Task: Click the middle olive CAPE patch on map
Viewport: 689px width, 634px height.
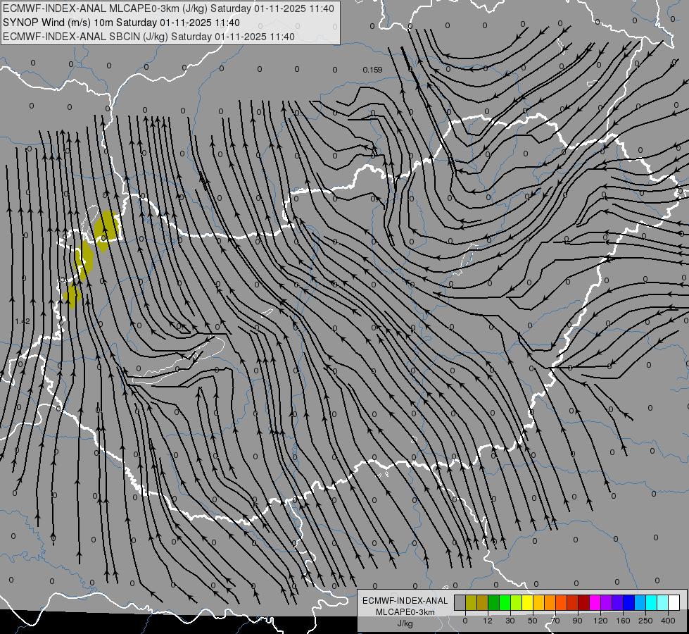Action: [84, 261]
